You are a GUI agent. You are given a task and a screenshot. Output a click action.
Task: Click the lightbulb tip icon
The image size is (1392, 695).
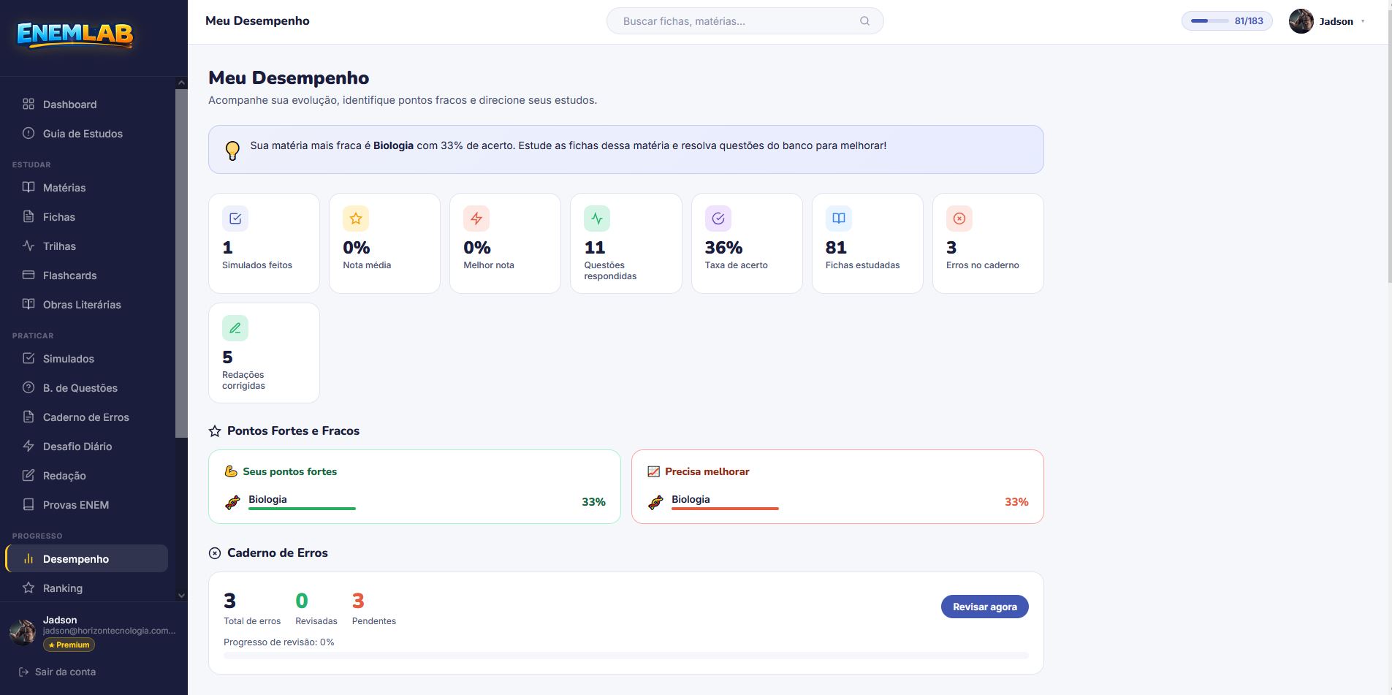tap(232, 151)
